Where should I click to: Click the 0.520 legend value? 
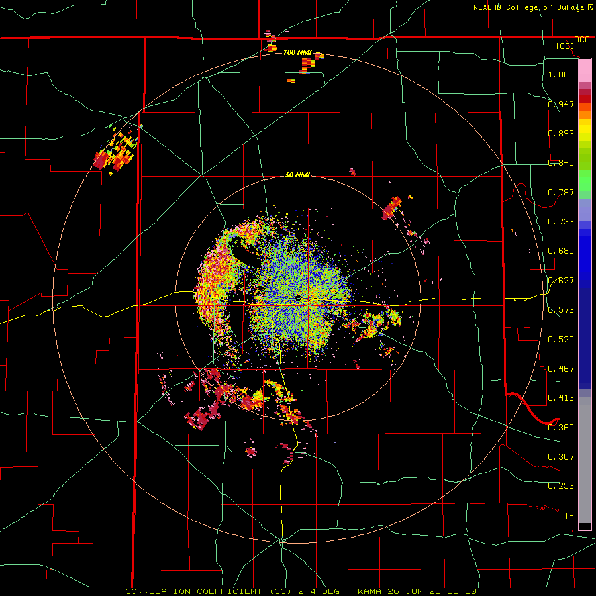[x=561, y=340]
